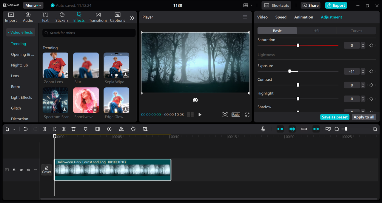Click the Share button
382x203 pixels.
click(310, 5)
